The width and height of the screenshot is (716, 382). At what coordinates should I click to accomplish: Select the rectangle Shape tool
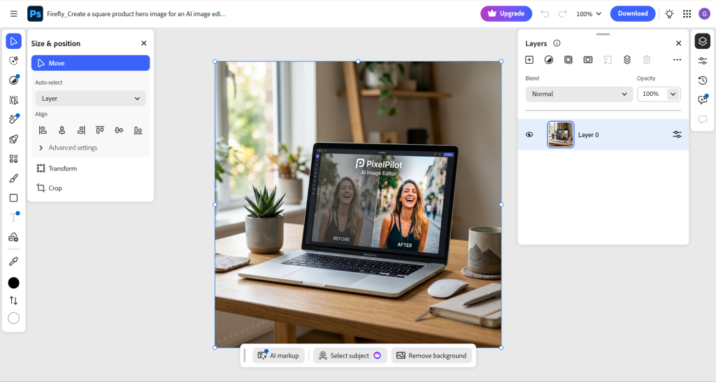click(x=14, y=198)
